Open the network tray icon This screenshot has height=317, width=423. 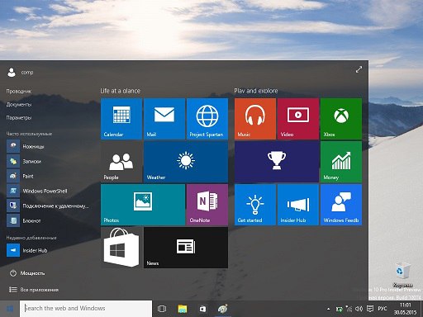(x=349, y=309)
